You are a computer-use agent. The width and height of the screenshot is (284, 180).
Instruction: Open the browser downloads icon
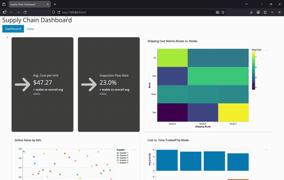coord(251,12)
